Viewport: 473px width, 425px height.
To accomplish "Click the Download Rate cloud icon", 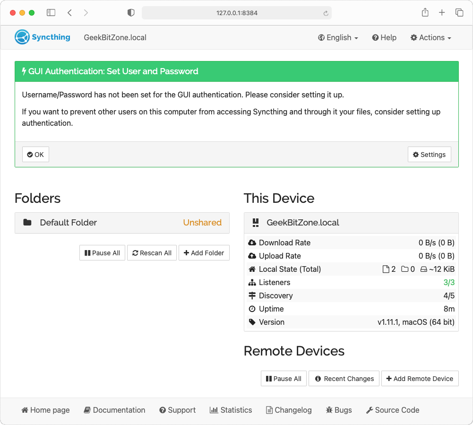I will (252, 243).
